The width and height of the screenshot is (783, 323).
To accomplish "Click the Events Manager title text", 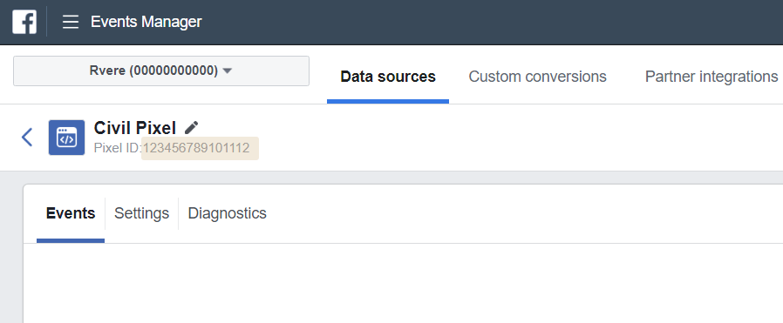I will 146,22.
